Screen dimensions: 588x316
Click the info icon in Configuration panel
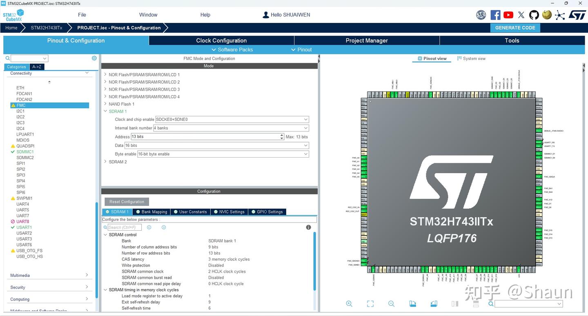[x=308, y=227]
